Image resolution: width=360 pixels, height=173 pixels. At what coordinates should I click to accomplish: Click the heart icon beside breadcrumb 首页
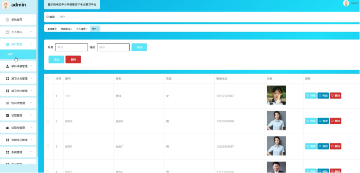click(48, 17)
